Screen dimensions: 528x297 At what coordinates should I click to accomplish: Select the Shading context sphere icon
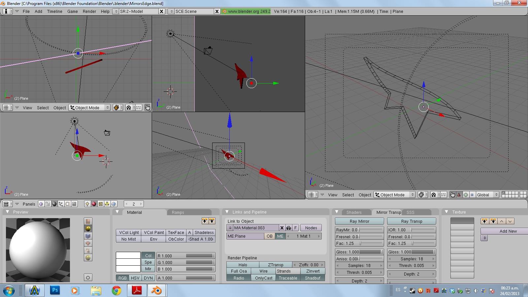[54, 204]
